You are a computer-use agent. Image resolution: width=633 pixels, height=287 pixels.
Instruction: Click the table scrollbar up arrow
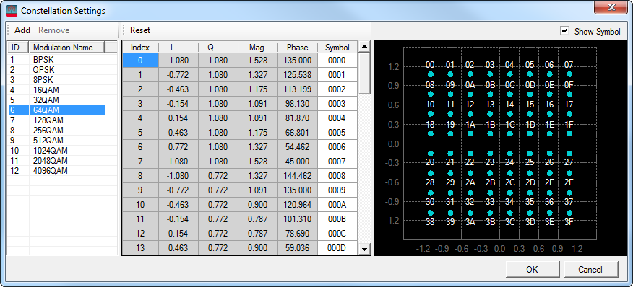click(364, 47)
